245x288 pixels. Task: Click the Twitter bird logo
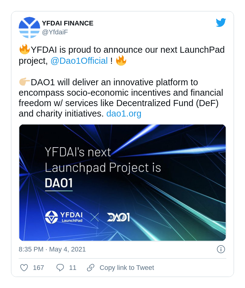click(221, 22)
